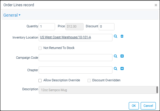Add a new Chapter with plus icon

122,69
